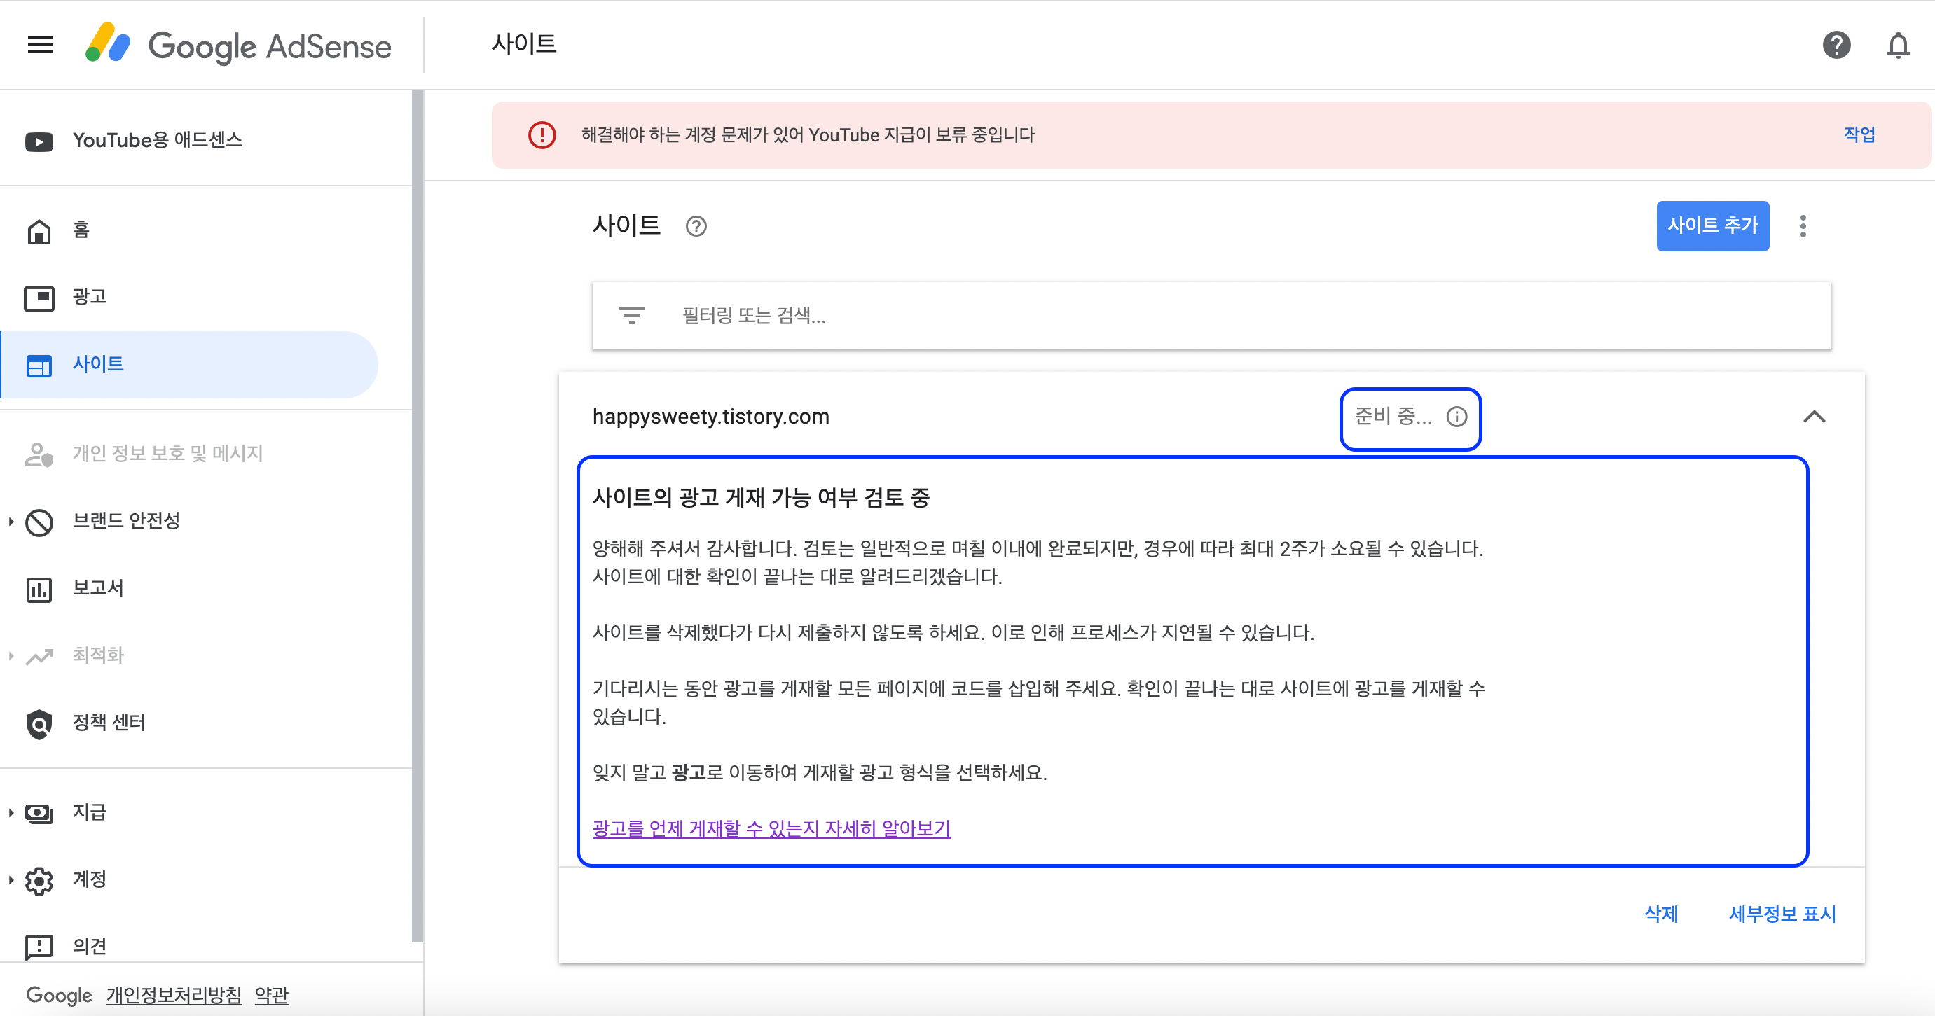Click the YouTube 지급이 보류 중입니다 alert message
The image size is (1935, 1016).
pyautogui.click(x=808, y=135)
